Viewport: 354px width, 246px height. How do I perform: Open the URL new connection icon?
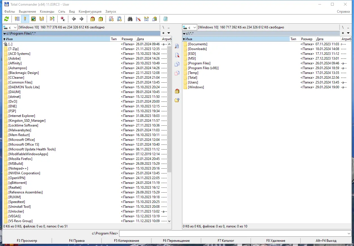point(120,19)
